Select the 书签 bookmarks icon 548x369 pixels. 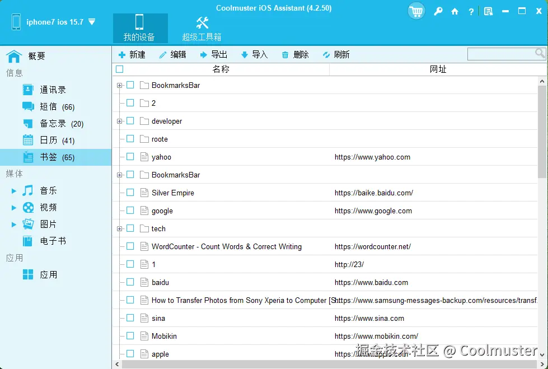point(28,157)
